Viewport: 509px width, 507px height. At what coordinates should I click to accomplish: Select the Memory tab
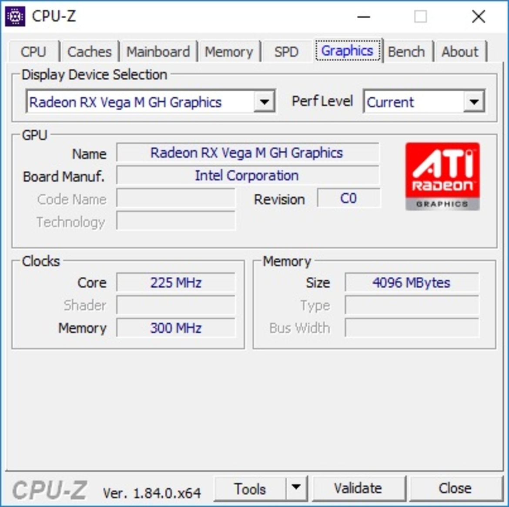point(229,52)
